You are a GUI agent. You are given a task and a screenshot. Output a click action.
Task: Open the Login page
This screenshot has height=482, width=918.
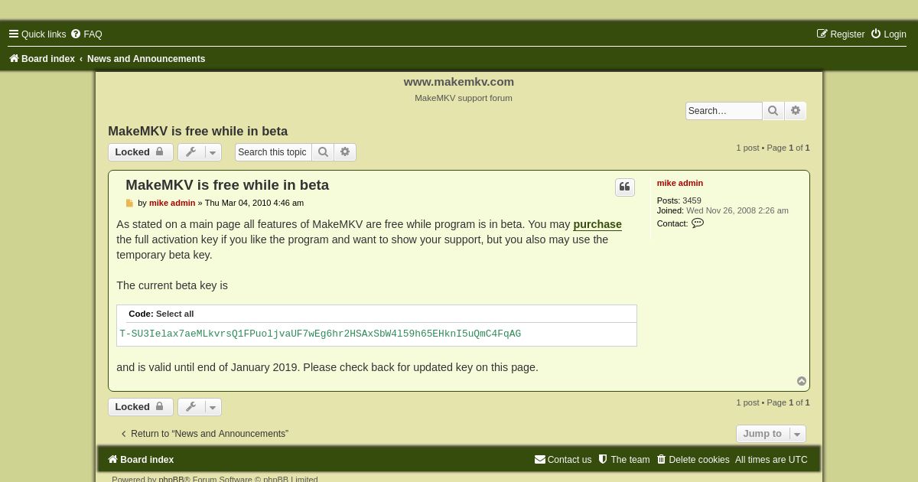pos(888,34)
